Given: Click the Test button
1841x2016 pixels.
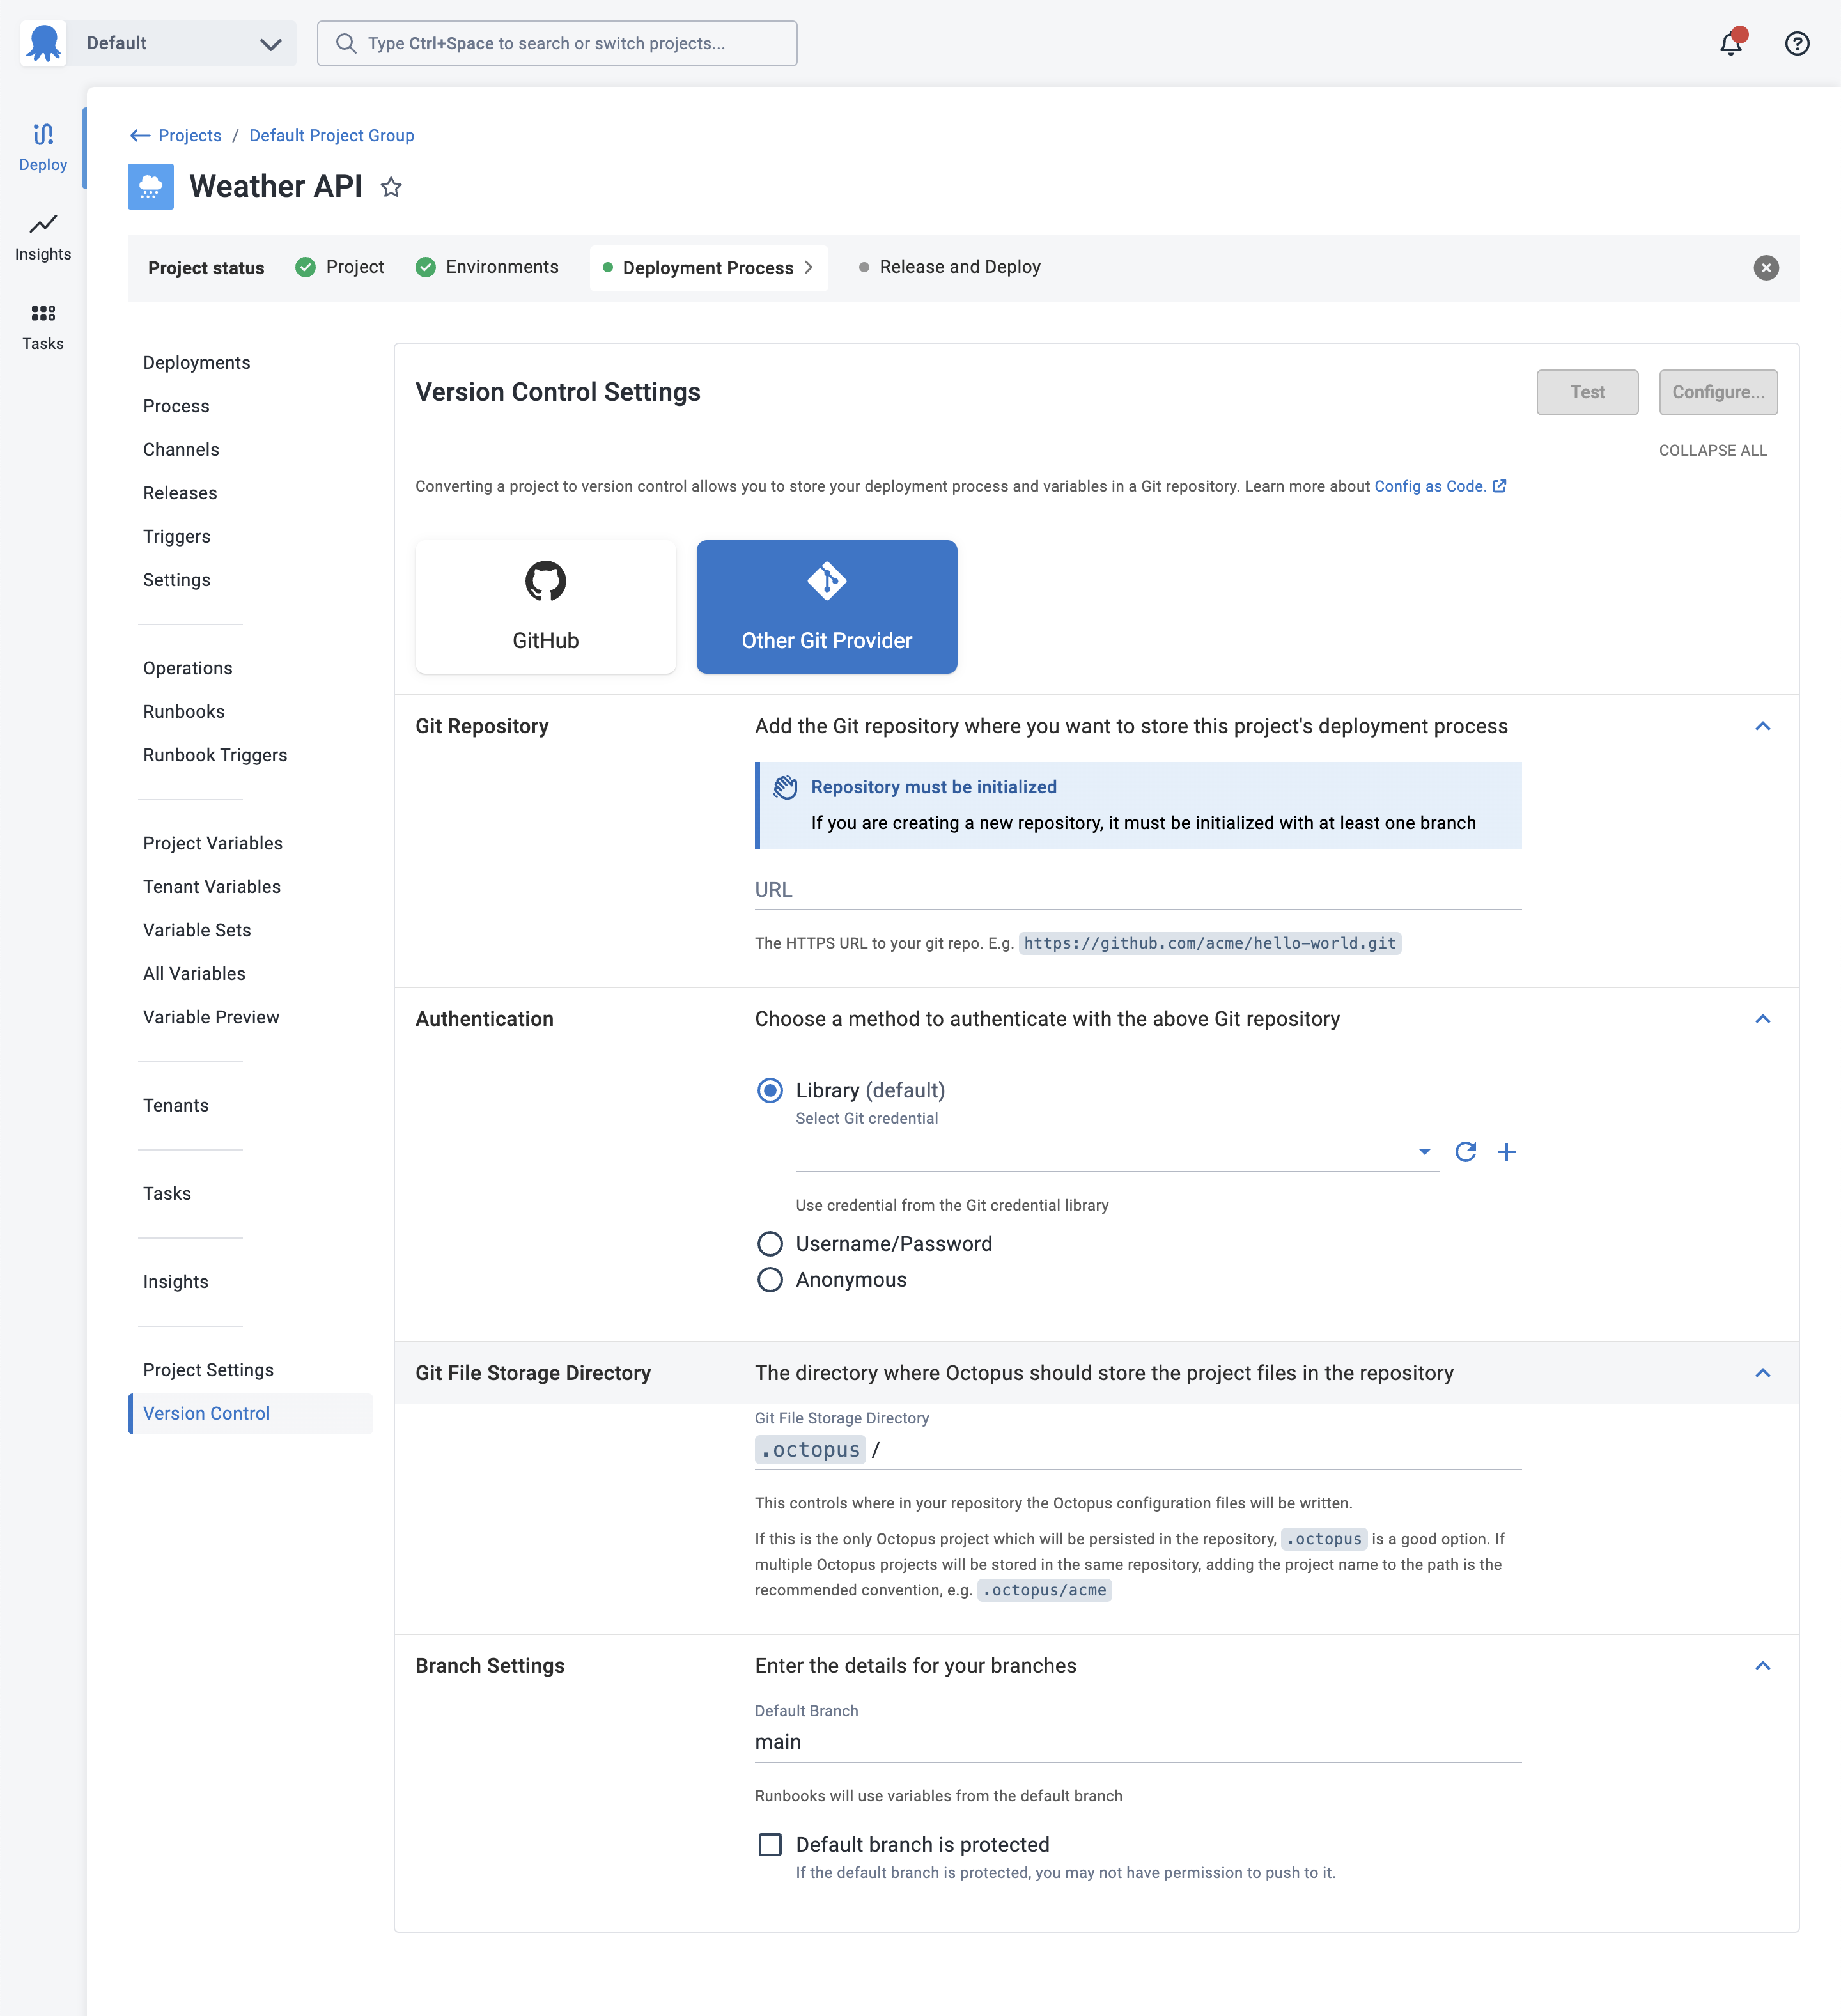Looking at the screenshot, I should (x=1587, y=392).
